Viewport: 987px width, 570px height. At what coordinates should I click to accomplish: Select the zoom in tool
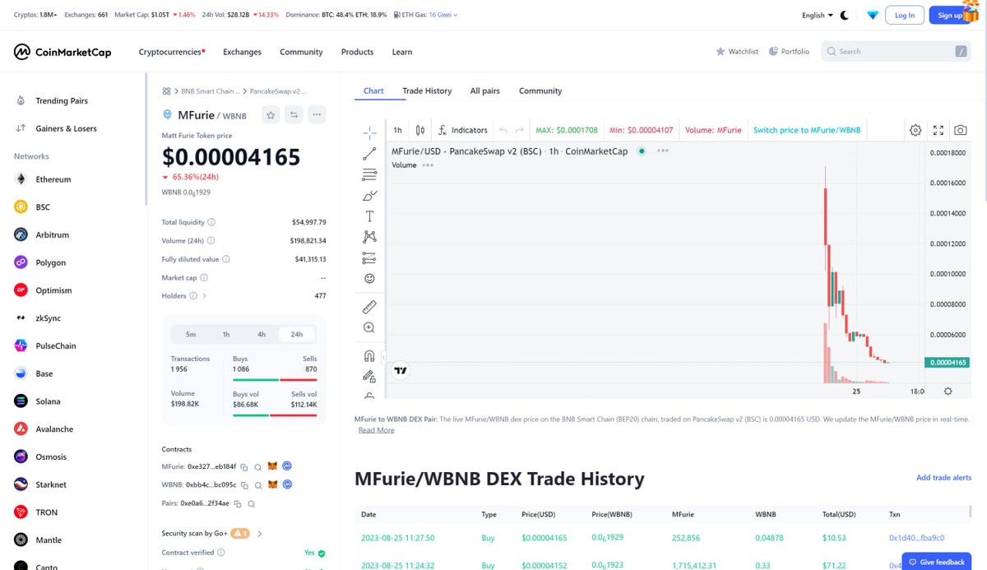tap(369, 327)
